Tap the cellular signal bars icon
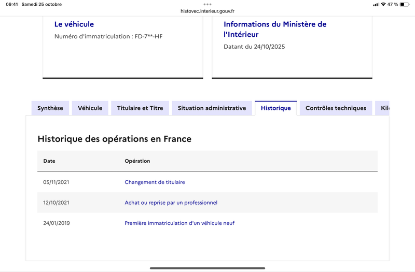This screenshot has height=272, width=415. 376,4
